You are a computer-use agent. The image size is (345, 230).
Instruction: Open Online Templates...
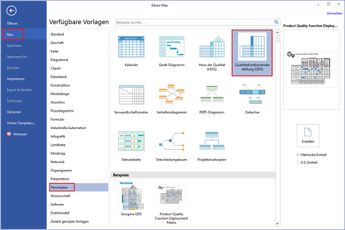(21, 123)
